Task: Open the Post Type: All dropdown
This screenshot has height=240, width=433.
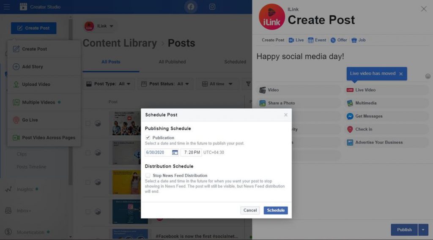Action: tap(109, 84)
